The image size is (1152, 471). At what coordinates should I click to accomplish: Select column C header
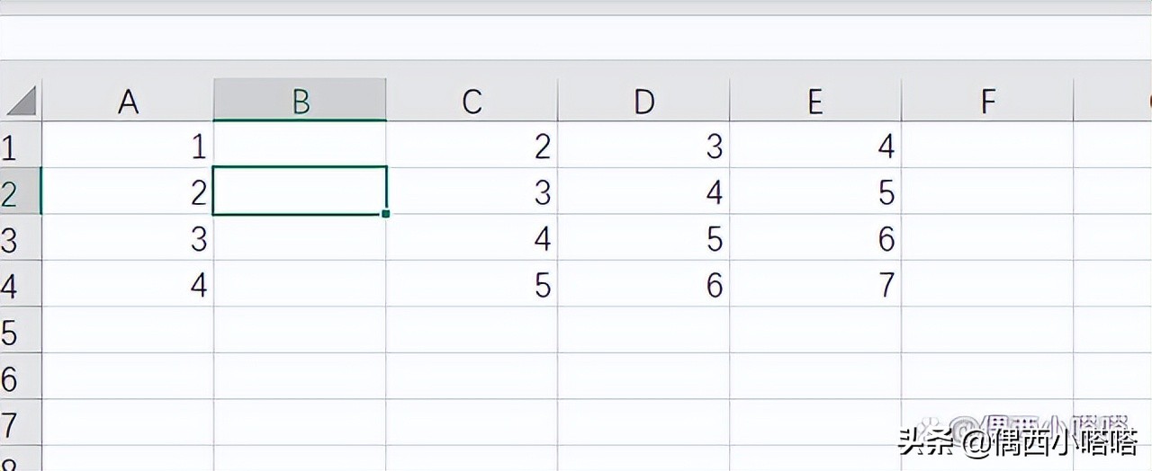click(472, 102)
